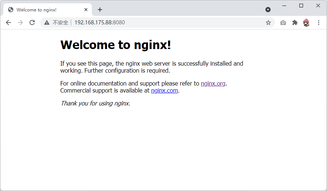This screenshot has height=191, width=327.
Task: Click the forward navigation arrow
Action: (x=20, y=22)
